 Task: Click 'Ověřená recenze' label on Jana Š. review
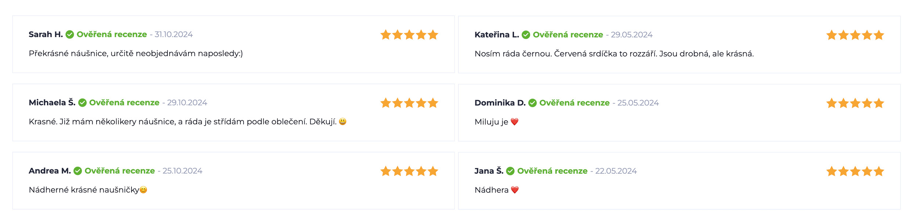tap(552, 171)
